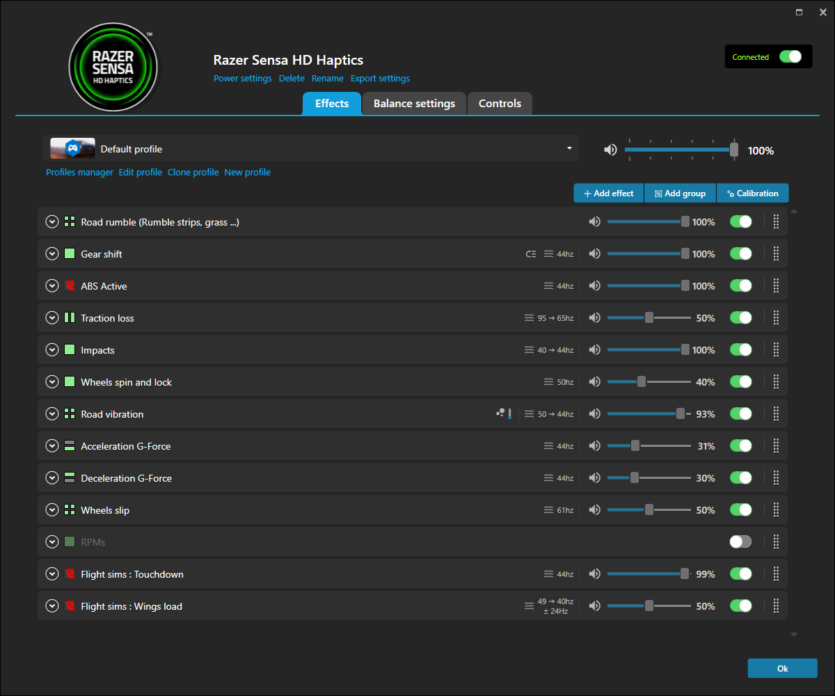Expand the Deceleration G-Force row
Viewport: 835px width, 696px height.
point(51,478)
